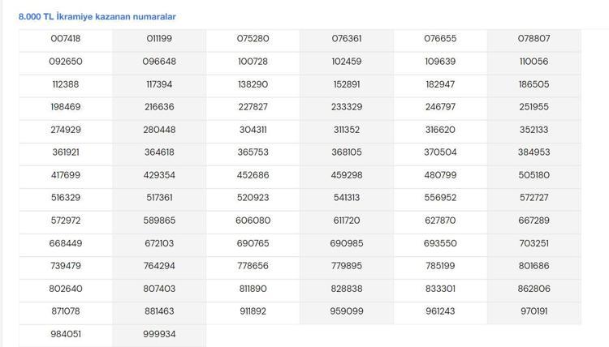Select the cell with number 984051
Viewport: 609px width, 347px height.
(x=66, y=334)
